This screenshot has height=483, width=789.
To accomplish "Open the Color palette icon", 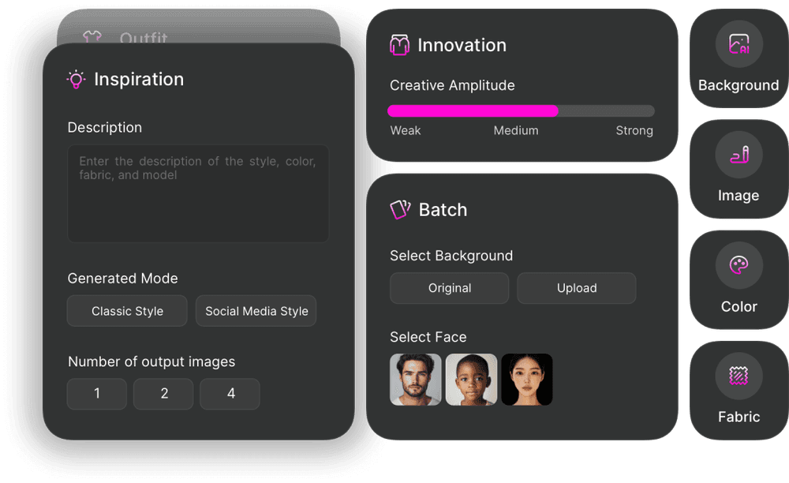I will click(x=739, y=265).
